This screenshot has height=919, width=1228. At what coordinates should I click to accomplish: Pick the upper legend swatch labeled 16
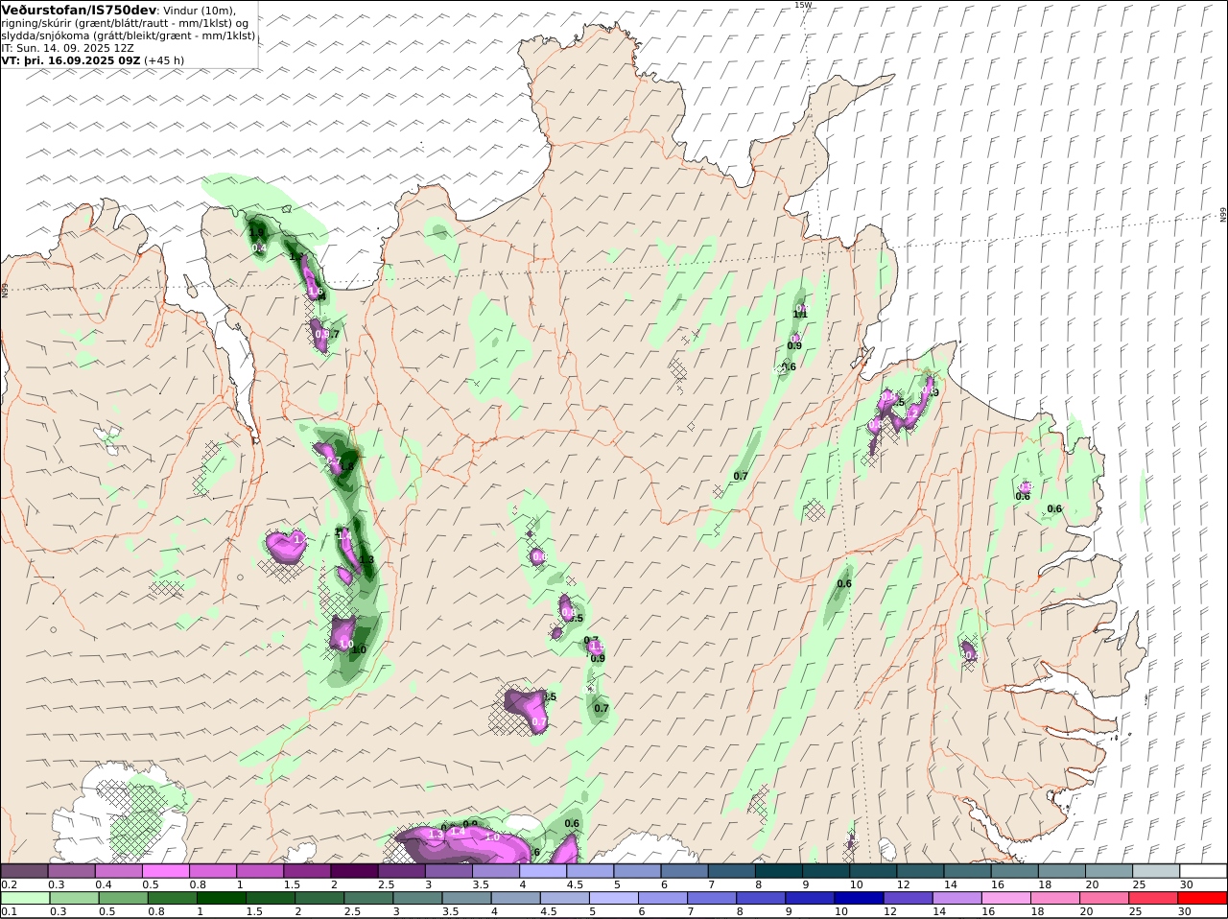coord(1015,871)
